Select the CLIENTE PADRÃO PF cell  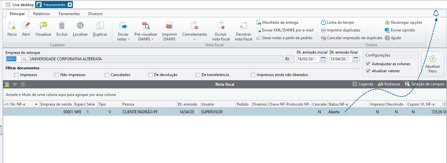pos(149,112)
